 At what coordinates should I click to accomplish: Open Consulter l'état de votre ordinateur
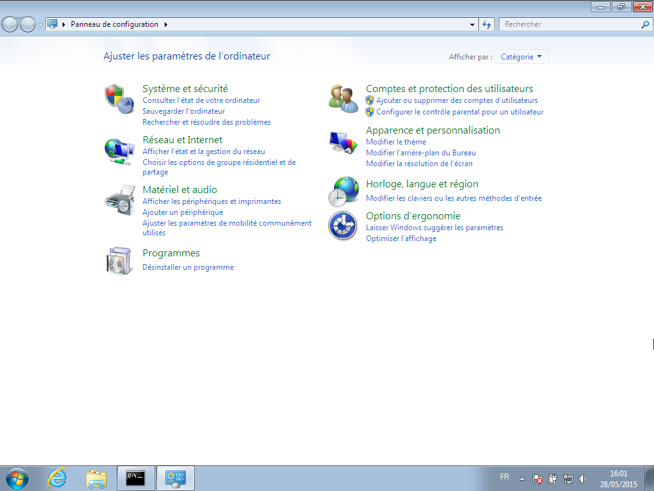click(x=201, y=100)
